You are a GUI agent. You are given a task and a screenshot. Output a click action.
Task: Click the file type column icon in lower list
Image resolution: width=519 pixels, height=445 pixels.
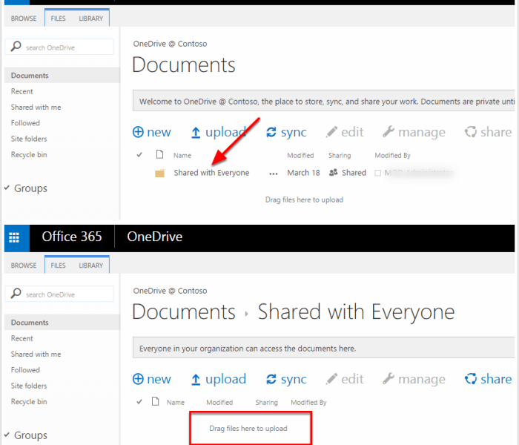(x=155, y=401)
